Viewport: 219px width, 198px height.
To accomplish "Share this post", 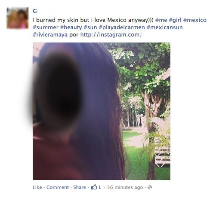I will pyautogui.click(x=80, y=187).
